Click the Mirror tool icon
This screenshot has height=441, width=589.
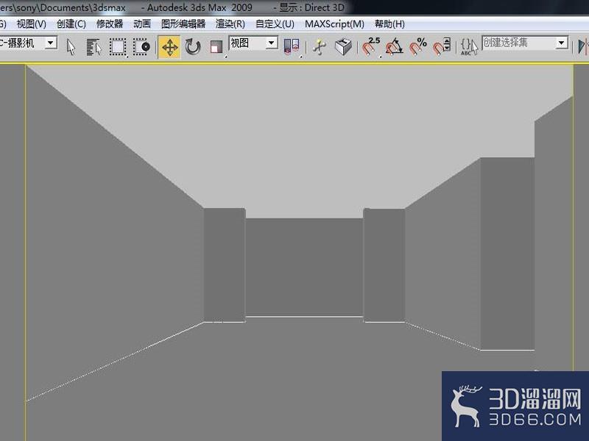pos(583,47)
